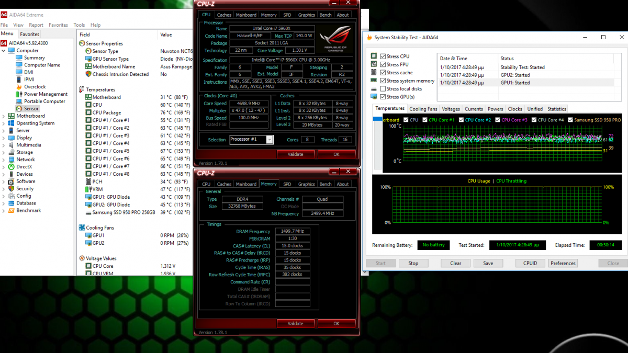Enable the Stress local disks checkbox

point(384,88)
